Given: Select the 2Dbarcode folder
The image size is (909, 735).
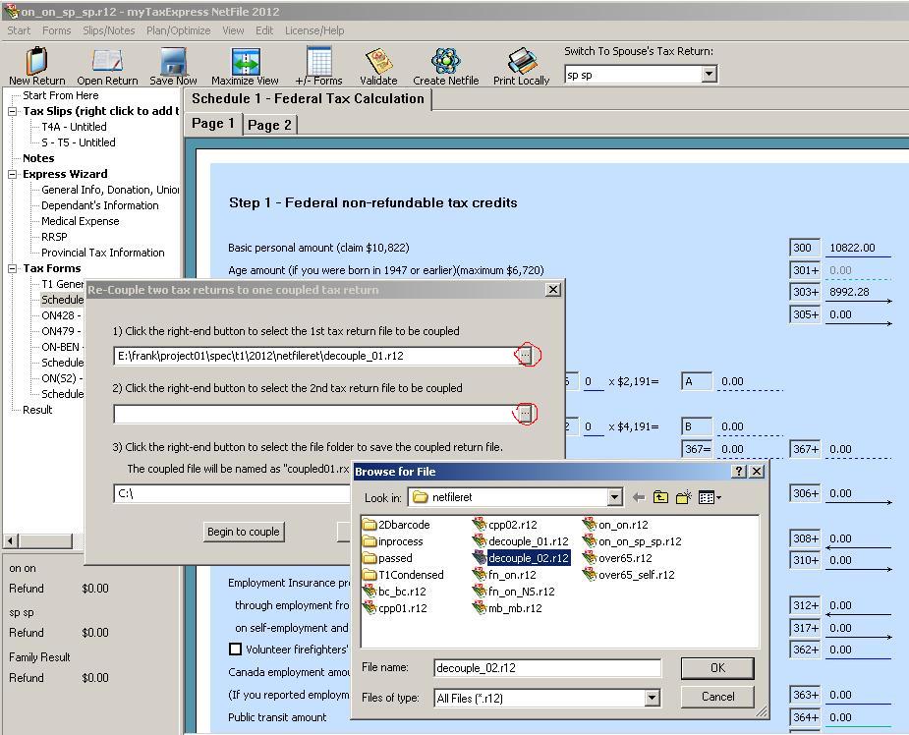Looking at the screenshot, I should (397, 525).
